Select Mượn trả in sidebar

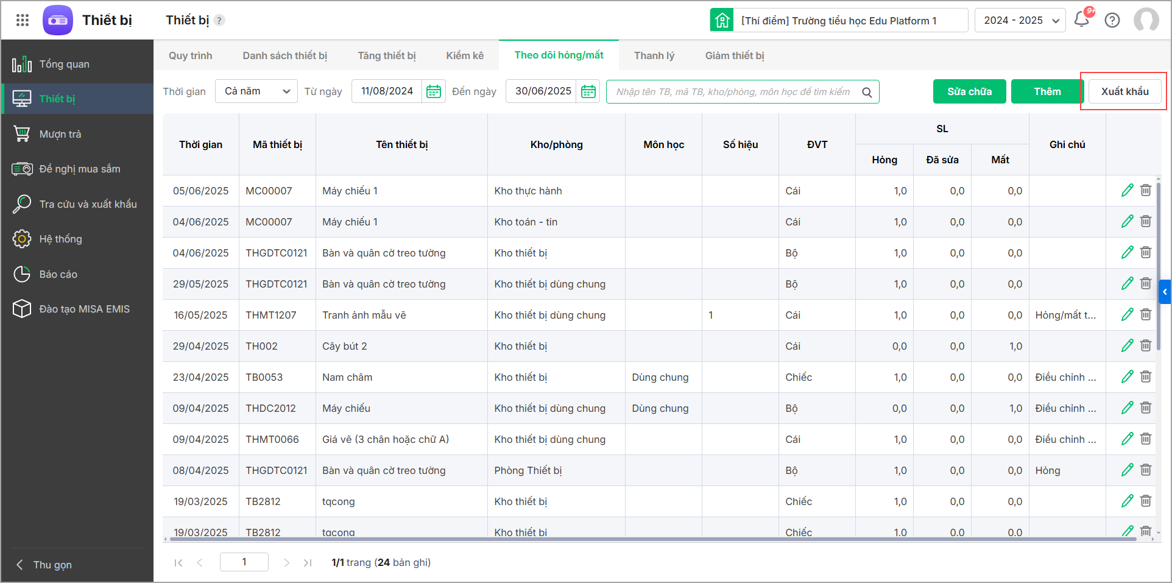pyautogui.click(x=60, y=134)
